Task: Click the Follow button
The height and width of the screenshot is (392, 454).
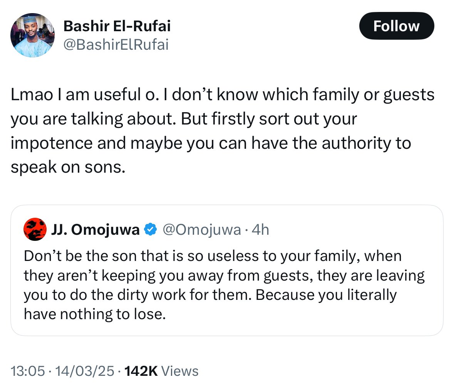Action: coord(396,26)
